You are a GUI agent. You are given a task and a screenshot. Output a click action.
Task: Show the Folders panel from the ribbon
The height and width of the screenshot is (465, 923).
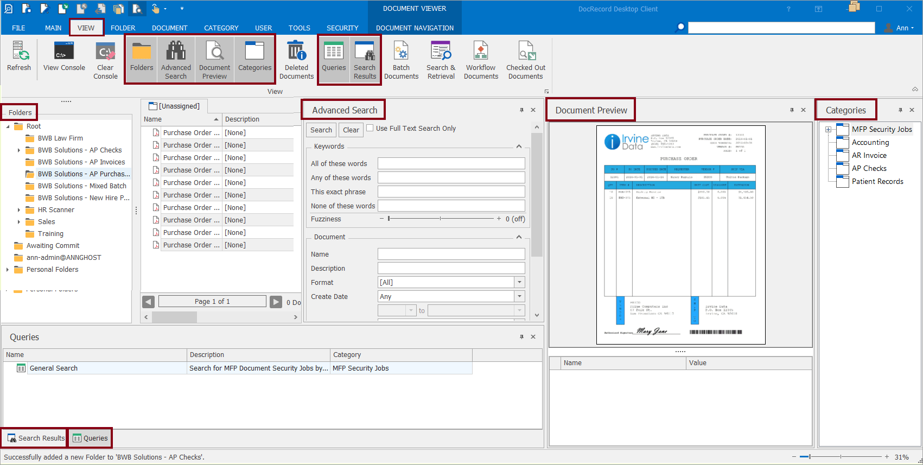pyautogui.click(x=142, y=60)
